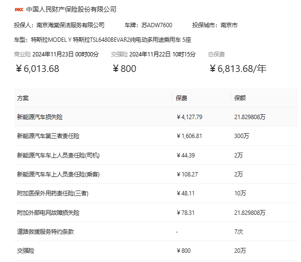Click compulsory insurance date 2024年11月22日
Viewport: 301px width, 262px height.
150,54
